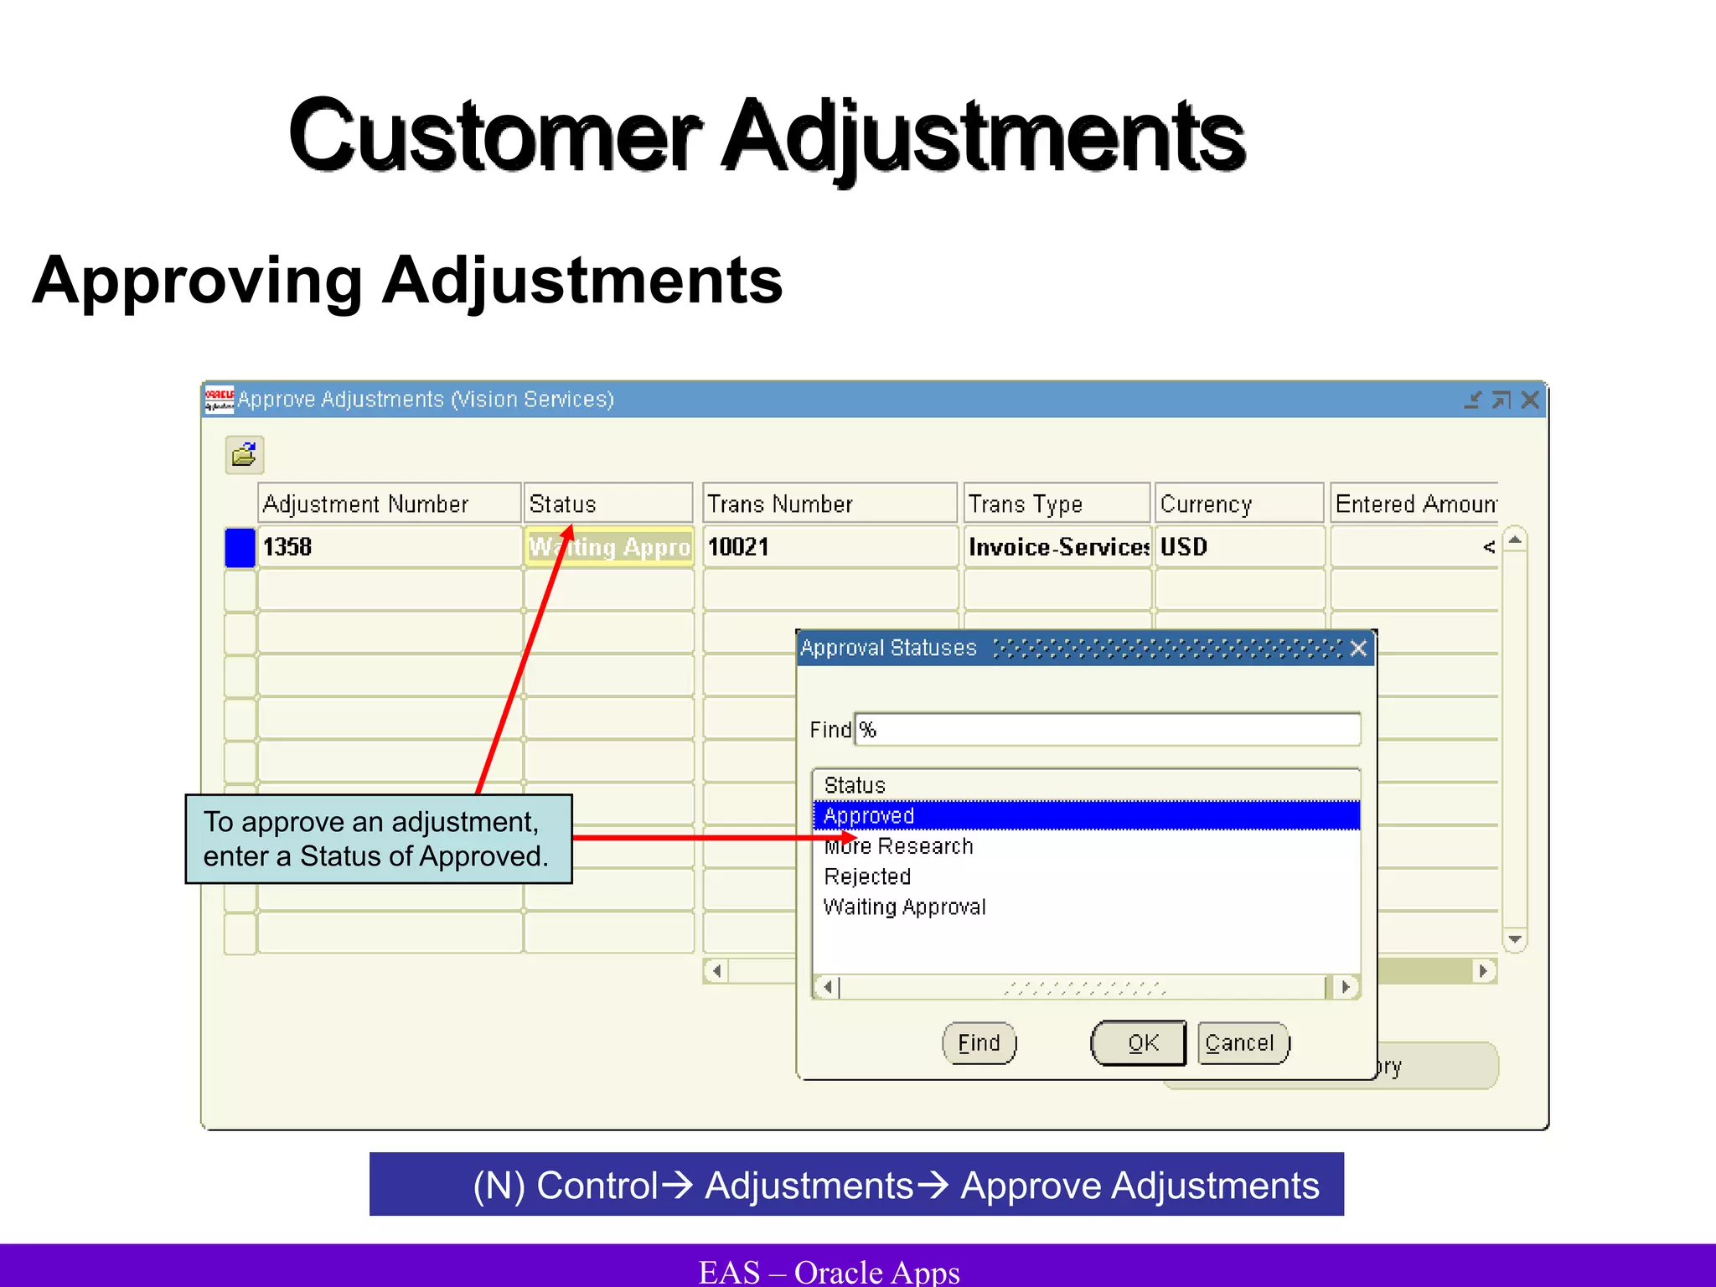1716x1287 pixels.
Task: Click vertical scrollbar down arrow
Action: pos(1515,939)
